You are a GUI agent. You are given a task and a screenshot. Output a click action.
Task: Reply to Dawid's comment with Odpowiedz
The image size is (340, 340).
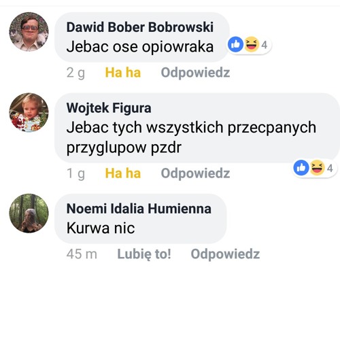point(195,73)
